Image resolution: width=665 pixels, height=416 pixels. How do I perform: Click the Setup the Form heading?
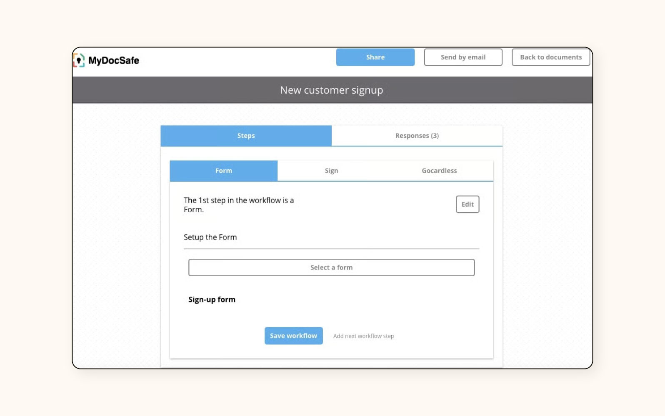[210, 237]
